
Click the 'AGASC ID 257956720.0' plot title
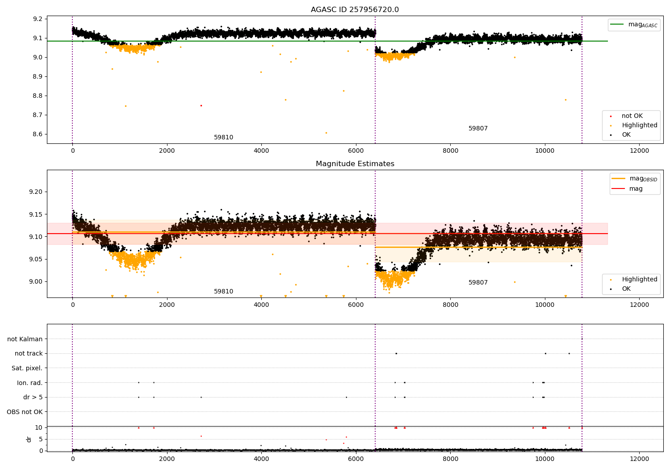[355, 10]
